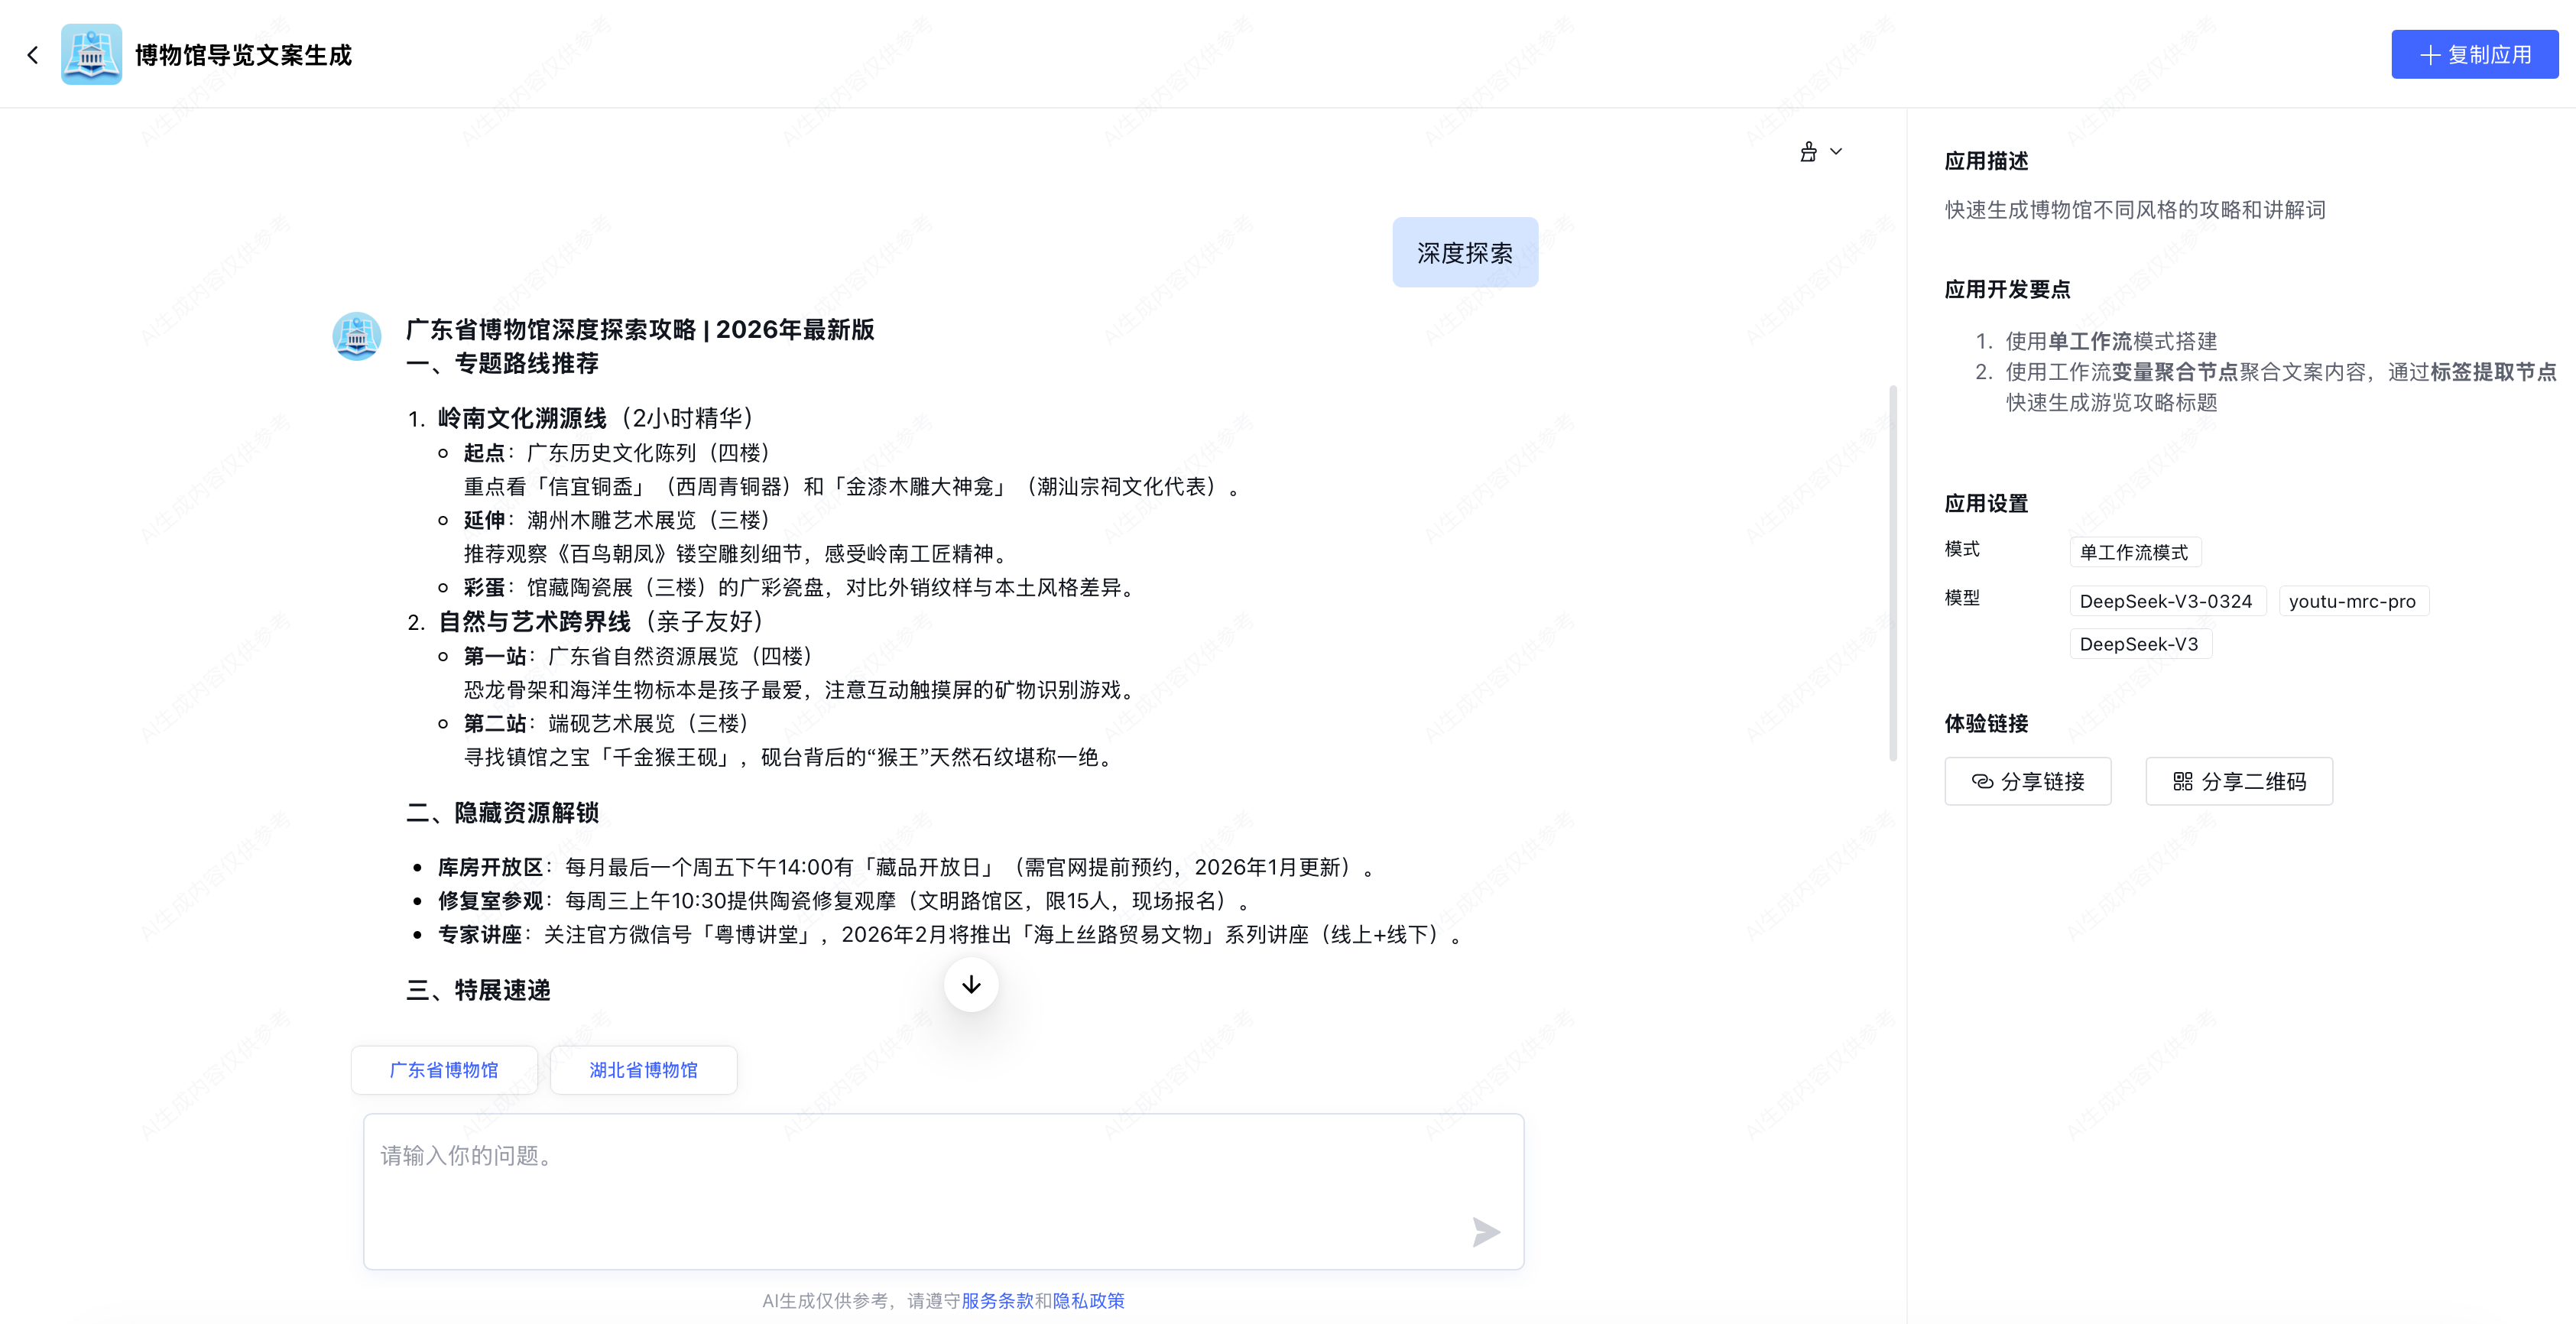This screenshot has width=2576, height=1324.
Task: Click the 分享链接 button
Action: click(x=2027, y=781)
